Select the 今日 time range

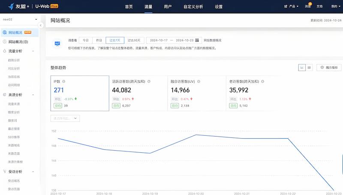(x=85, y=40)
